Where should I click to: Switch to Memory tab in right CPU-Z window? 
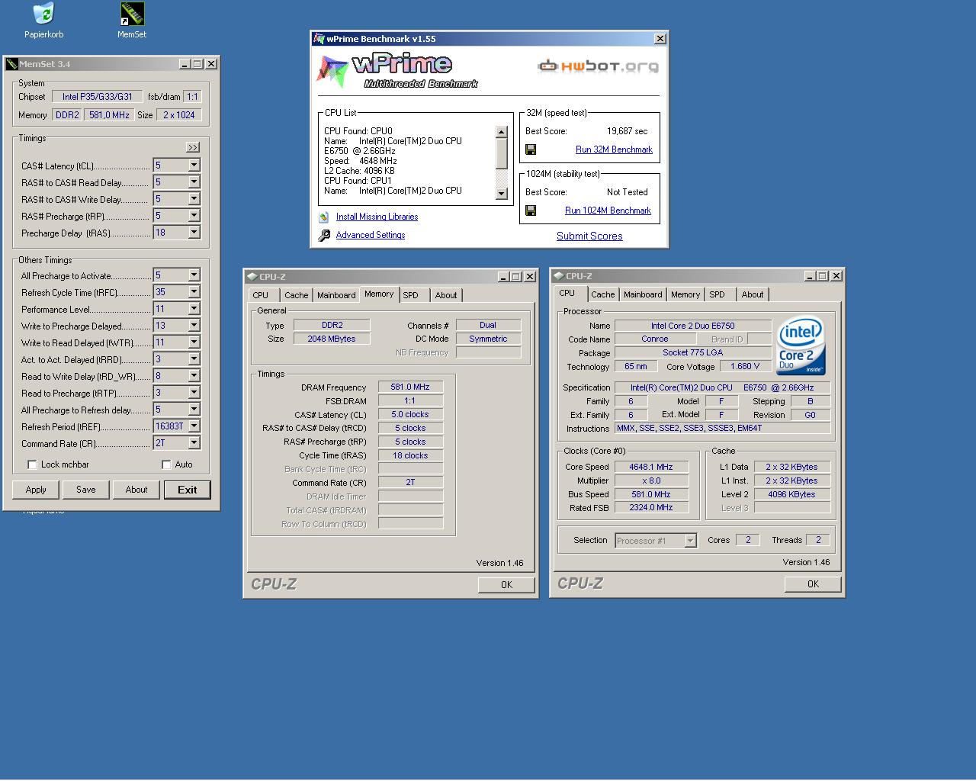pyautogui.click(x=685, y=294)
